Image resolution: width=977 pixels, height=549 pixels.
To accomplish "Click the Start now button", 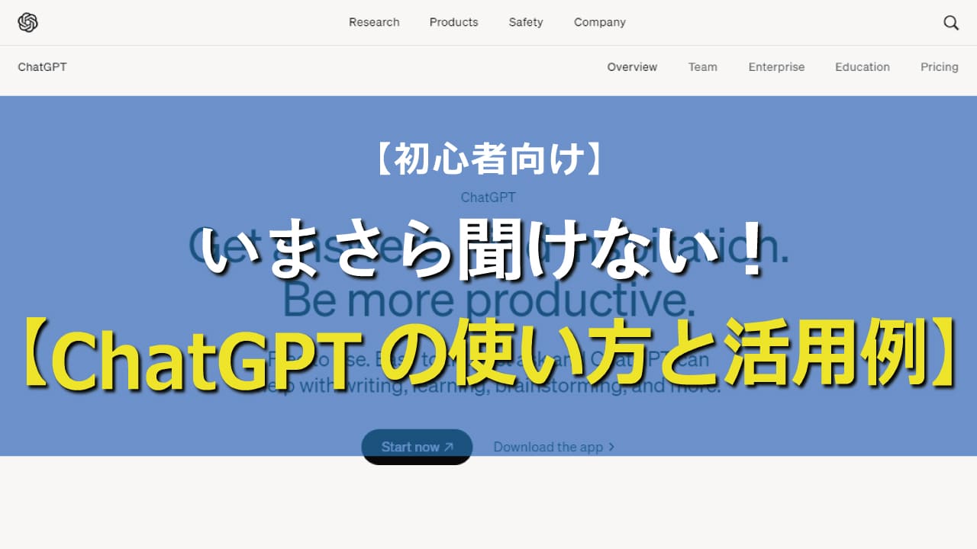I will point(417,447).
